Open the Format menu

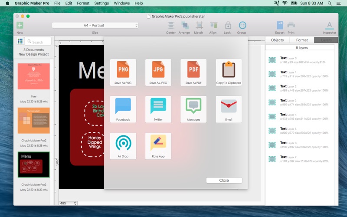click(83, 3)
